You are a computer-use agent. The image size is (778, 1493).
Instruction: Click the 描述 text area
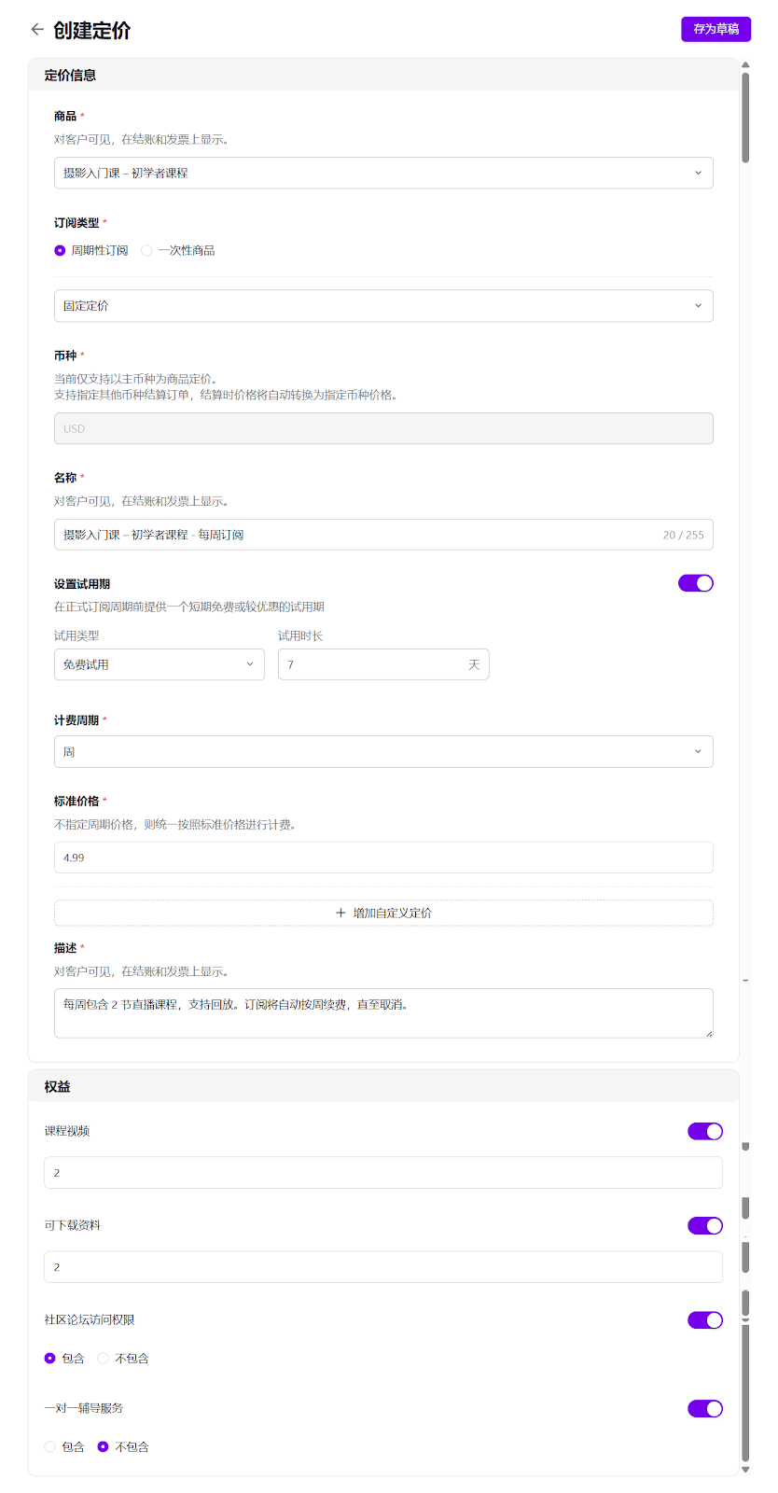(x=382, y=1012)
